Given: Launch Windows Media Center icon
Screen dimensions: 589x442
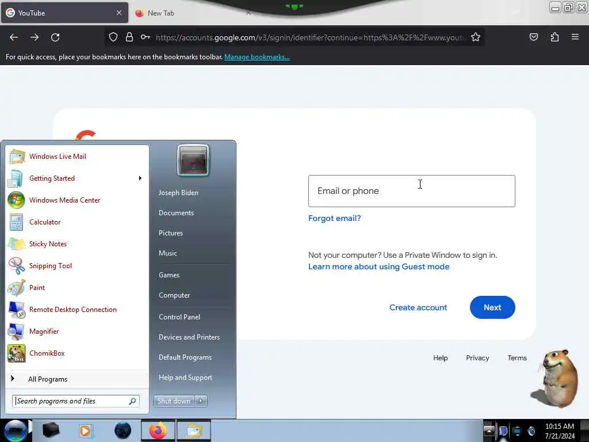Looking at the screenshot, I should (x=16, y=200).
